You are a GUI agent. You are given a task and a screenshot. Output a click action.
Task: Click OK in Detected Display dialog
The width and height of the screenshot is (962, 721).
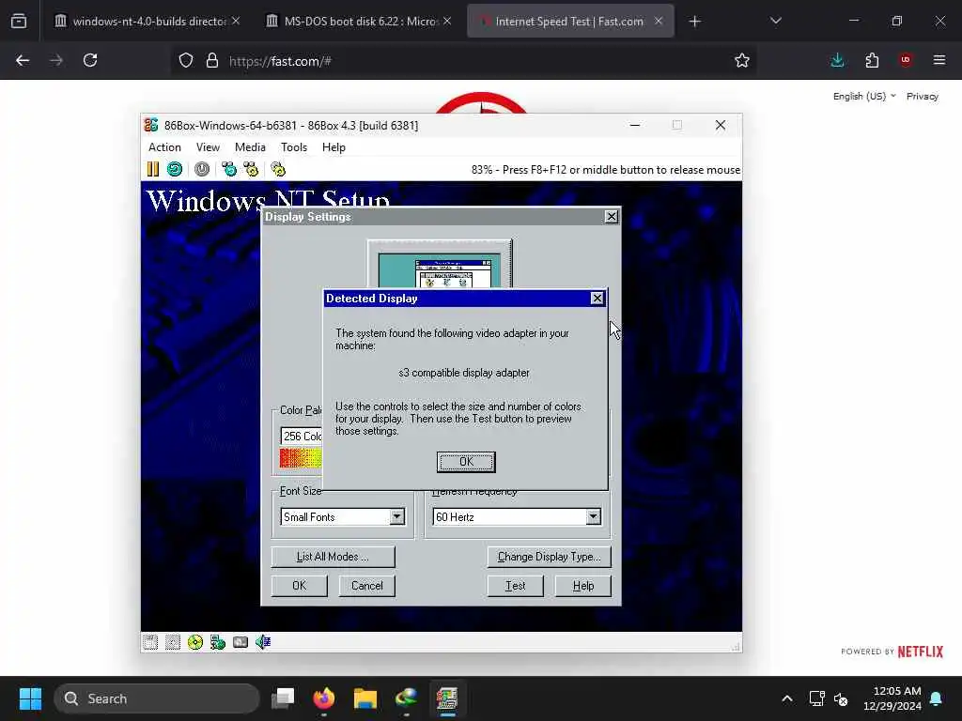466,462
